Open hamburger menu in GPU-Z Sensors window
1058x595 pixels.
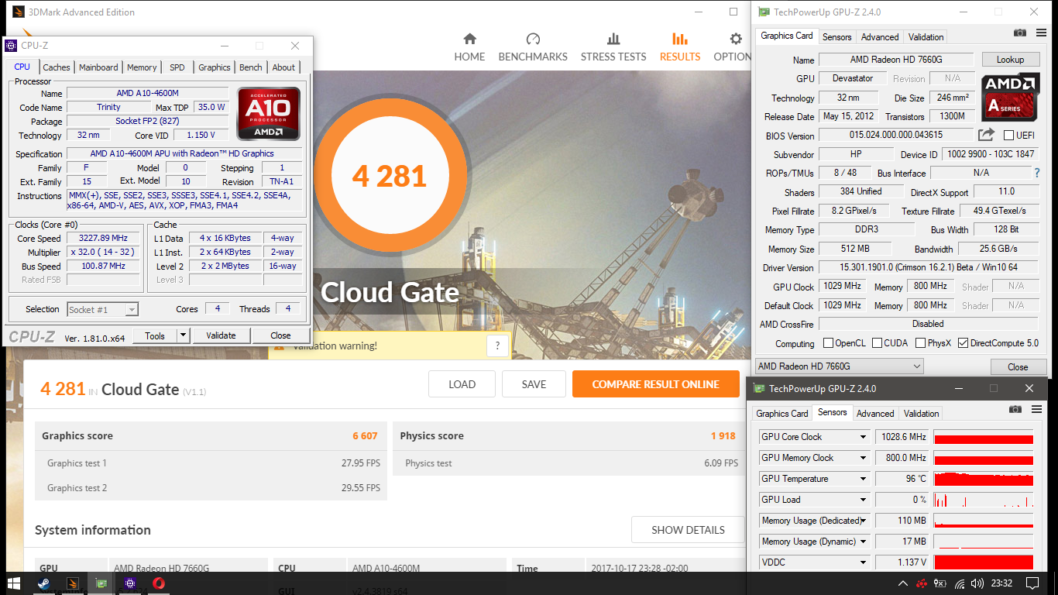click(1035, 409)
